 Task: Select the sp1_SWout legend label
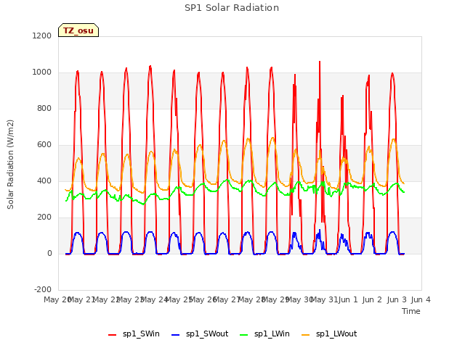pos(207,334)
